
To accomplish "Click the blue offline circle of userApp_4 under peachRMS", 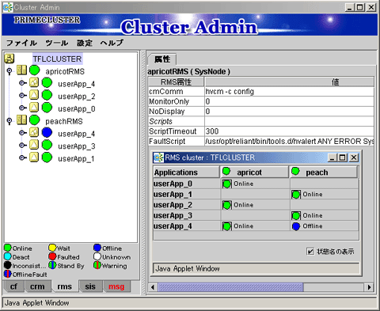I will click(x=47, y=133).
